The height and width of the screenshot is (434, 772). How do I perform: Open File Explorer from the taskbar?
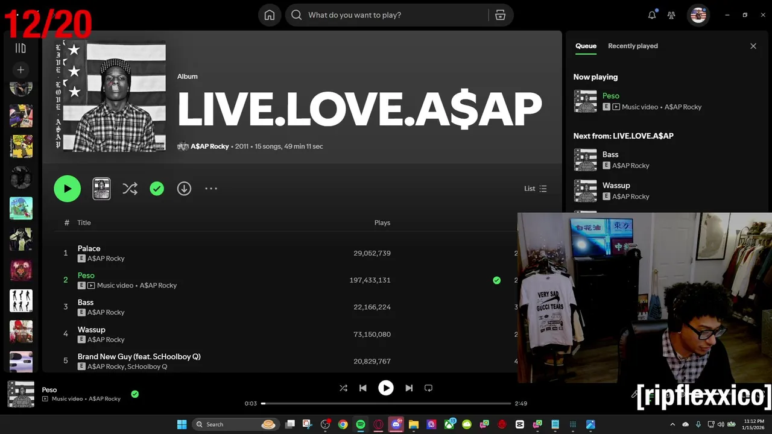point(413,424)
